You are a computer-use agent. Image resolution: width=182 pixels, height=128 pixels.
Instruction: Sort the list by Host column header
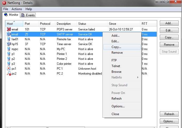coord(14,24)
